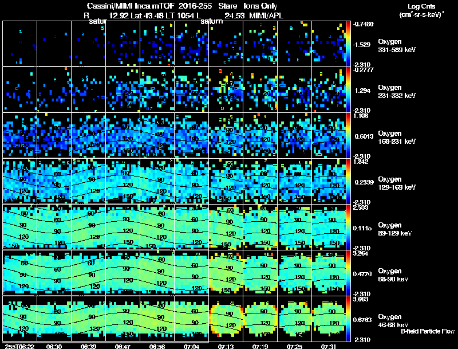This screenshot has height=349, width=458.
Task: Click the Oxygen 46-68 keV row label
Action: (393, 321)
